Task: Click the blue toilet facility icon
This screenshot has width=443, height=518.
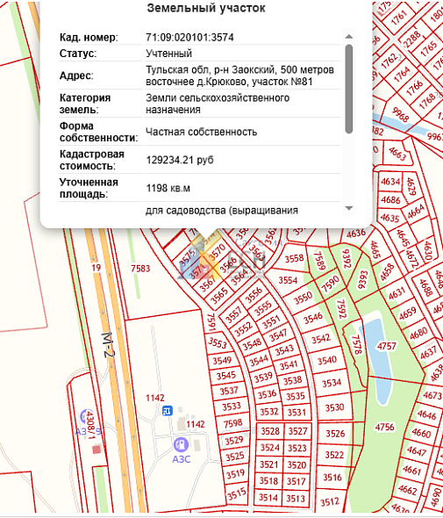Action: (x=168, y=411)
